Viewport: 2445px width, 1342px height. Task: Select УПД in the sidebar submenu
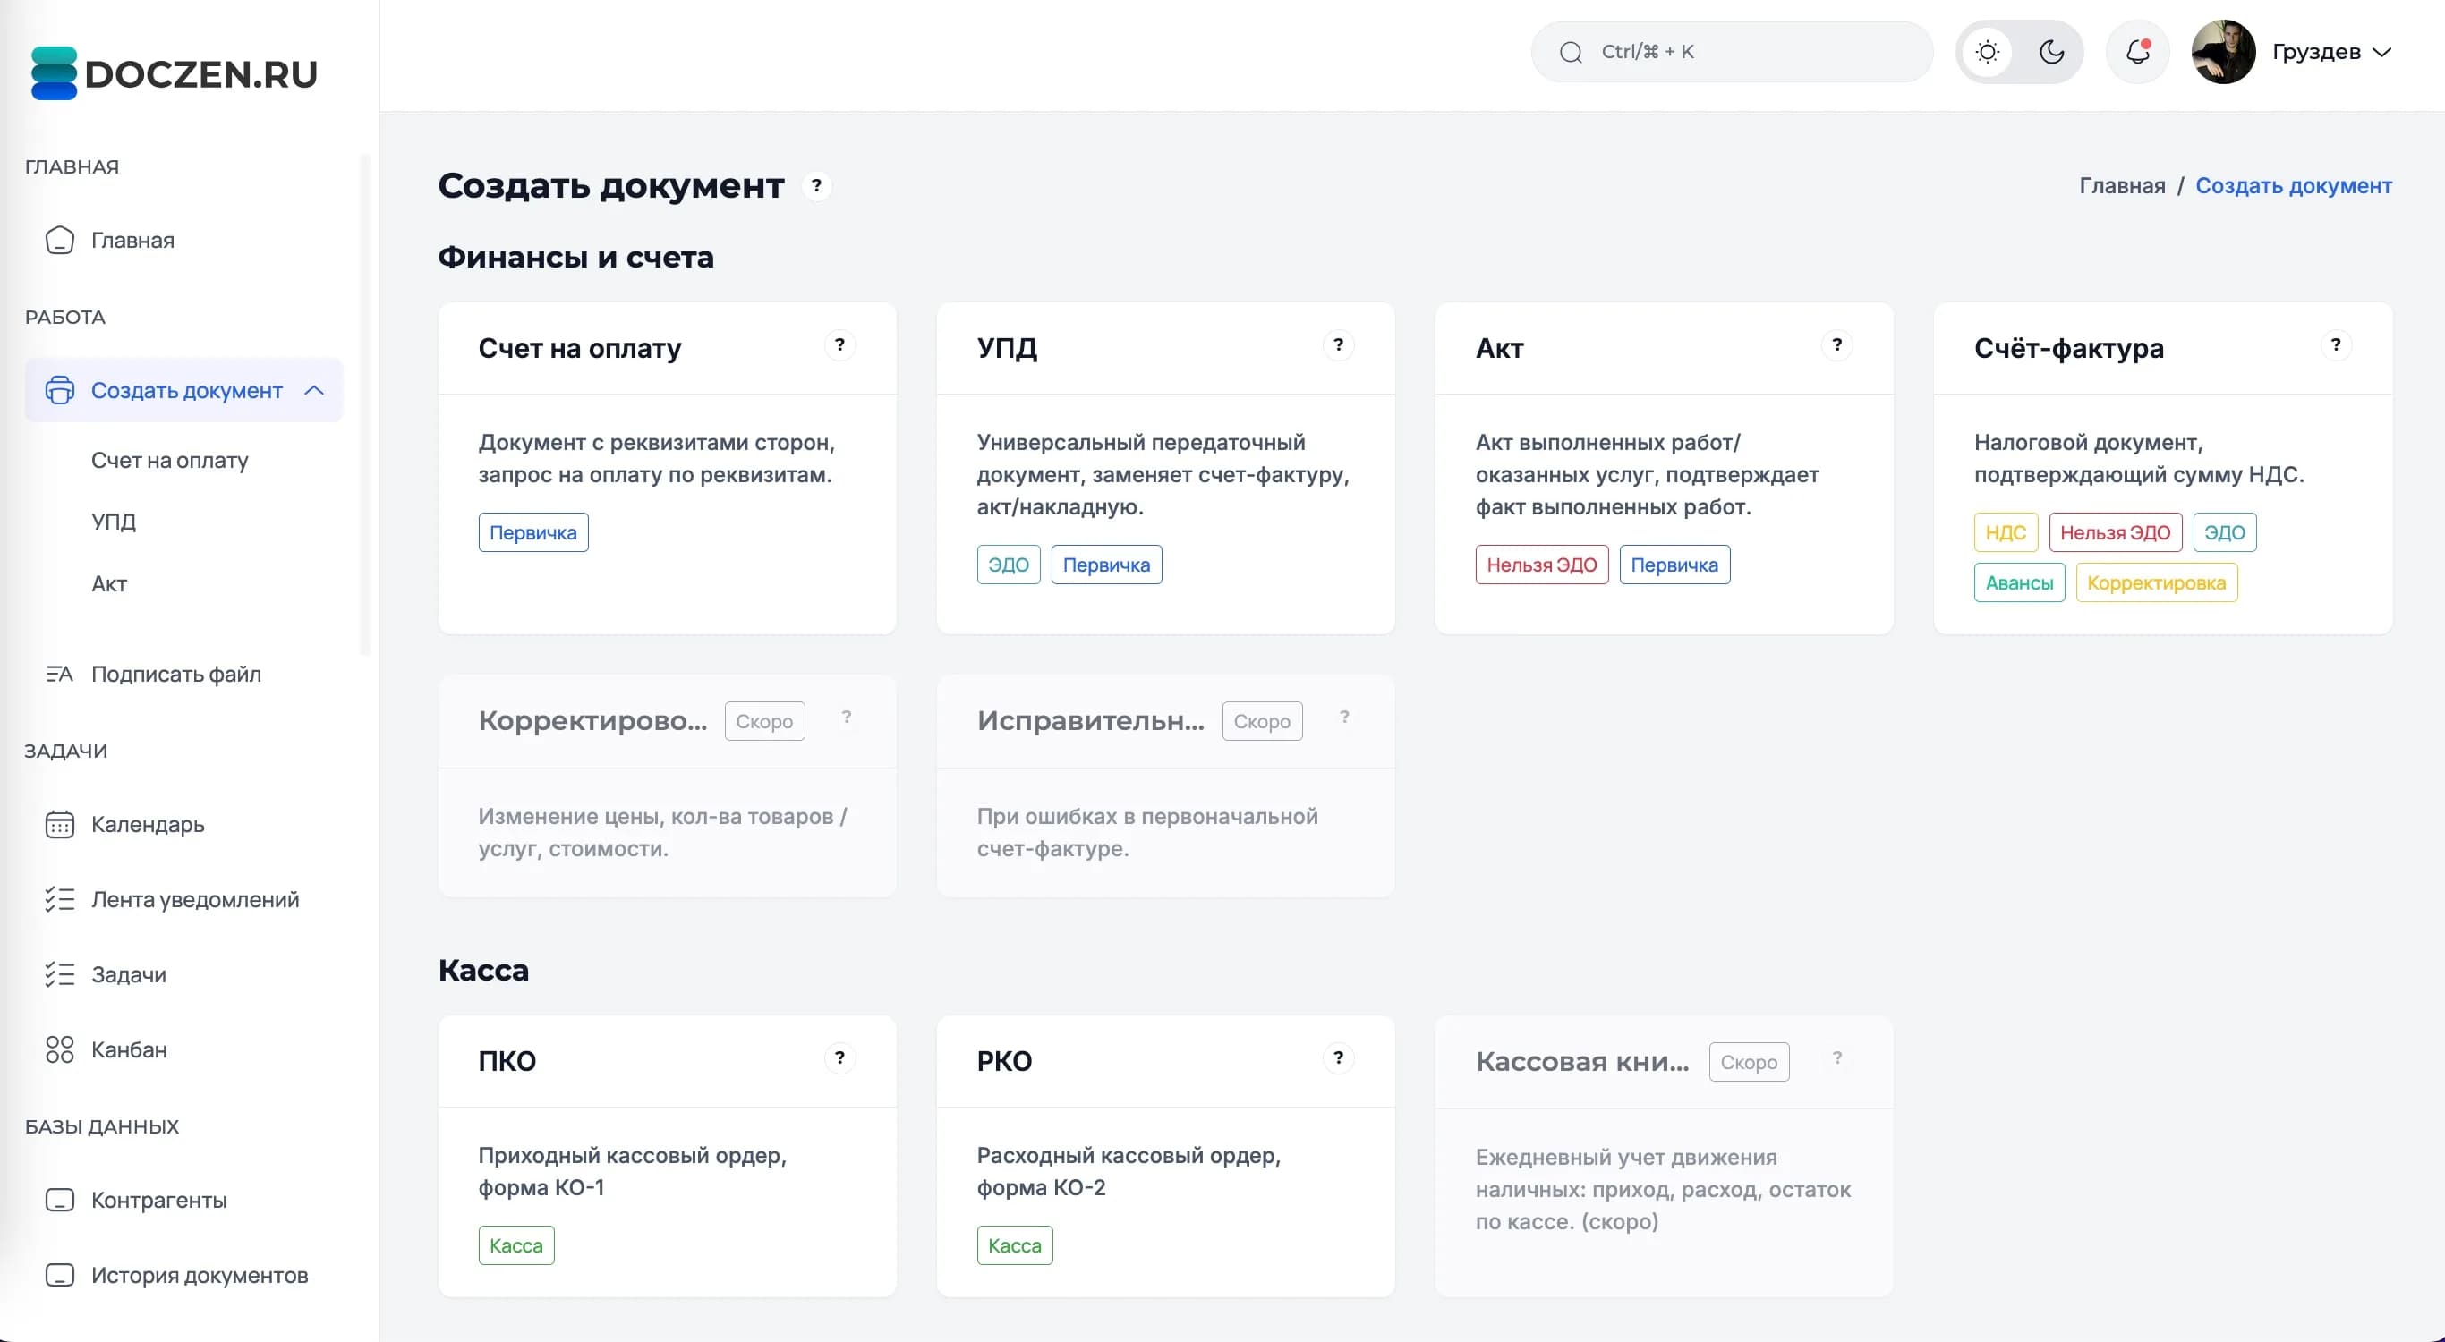coord(114,522)
